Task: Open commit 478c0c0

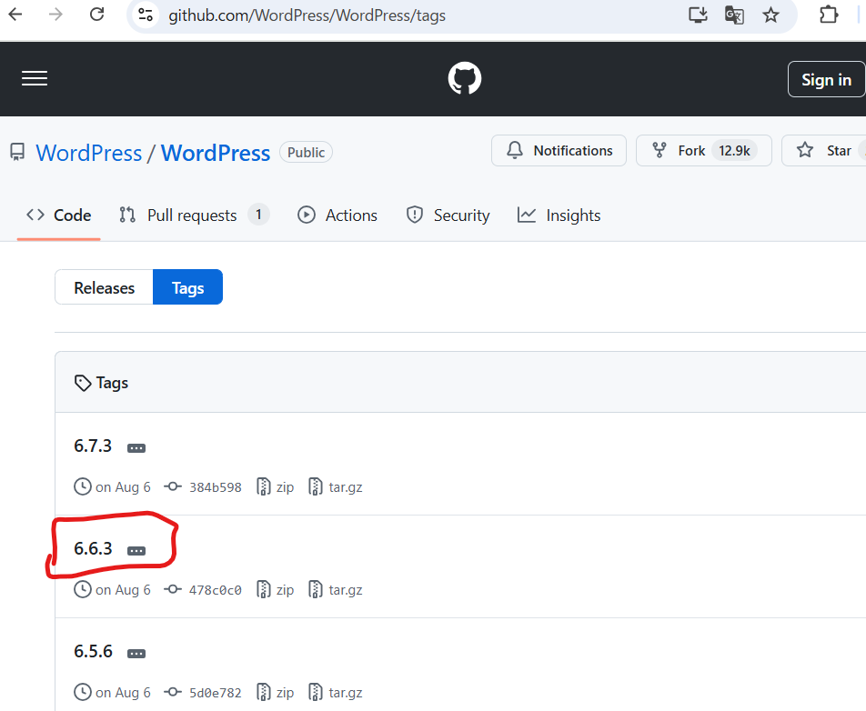Action: pyautogui.click(x=216, y=590)
